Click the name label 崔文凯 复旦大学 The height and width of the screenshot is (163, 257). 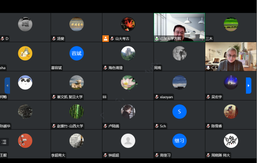(x=70, y=97)
